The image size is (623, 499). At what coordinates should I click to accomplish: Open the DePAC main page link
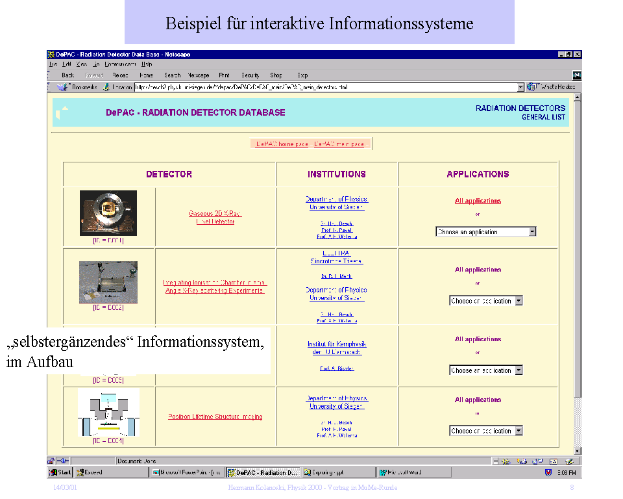tap(339, 144)
